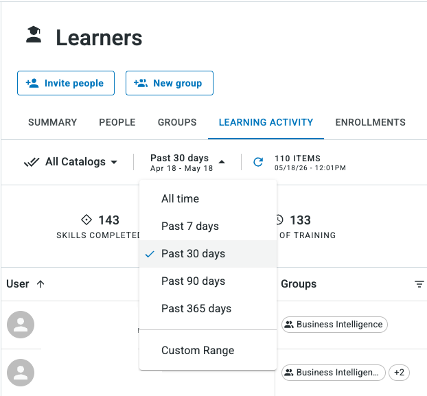Open the All Catalogs dropdown

[x=71, y=162]
